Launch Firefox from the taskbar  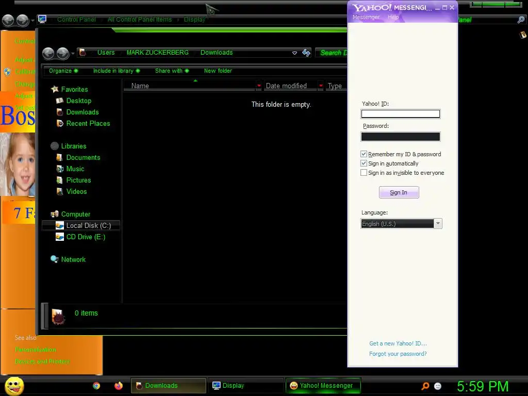(x=119, y=386)
